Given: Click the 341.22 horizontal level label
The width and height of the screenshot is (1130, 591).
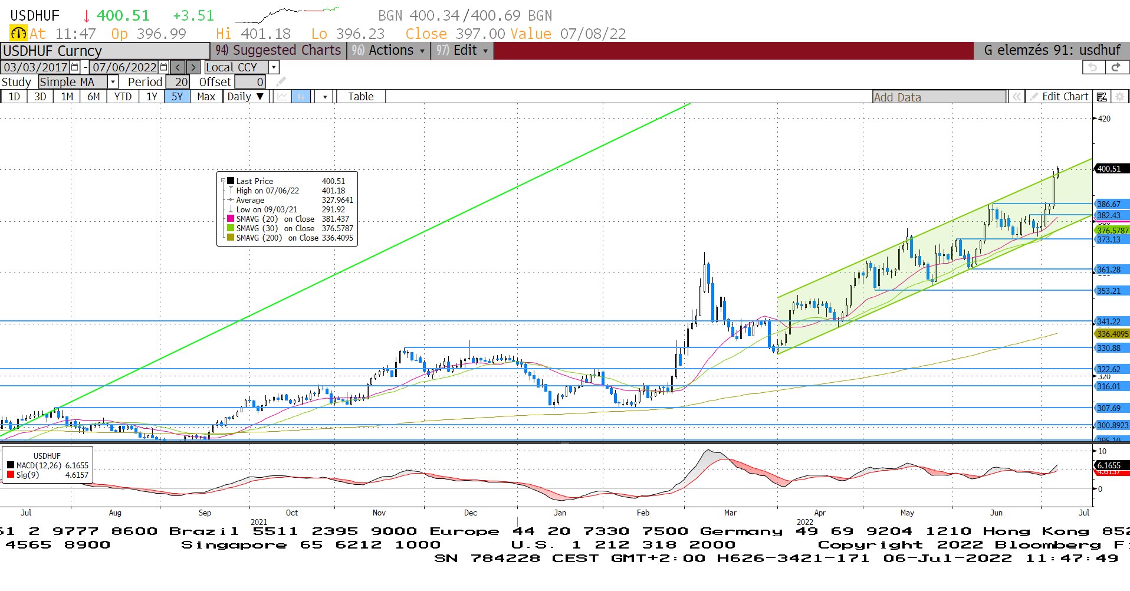Looking at the screenshot, I should click(x=1111, y=321).
